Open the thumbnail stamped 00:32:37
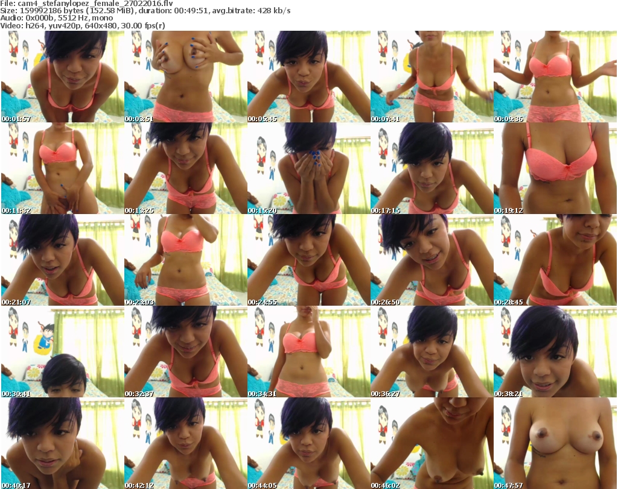This screenshot has width=618, height=489. tap(186, 352)
